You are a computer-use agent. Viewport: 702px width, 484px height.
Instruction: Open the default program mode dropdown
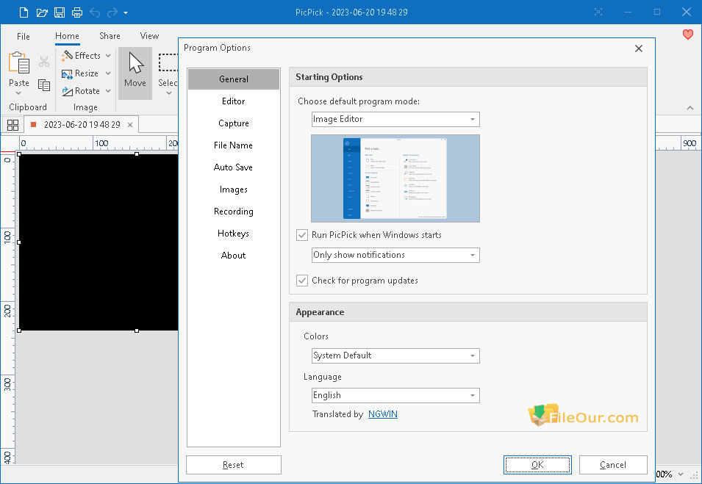point(395,119)
